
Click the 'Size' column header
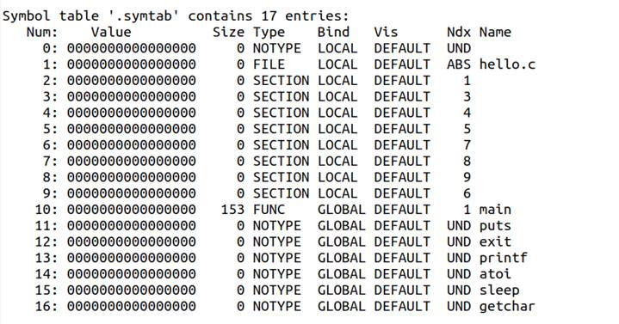click(228, 32)
